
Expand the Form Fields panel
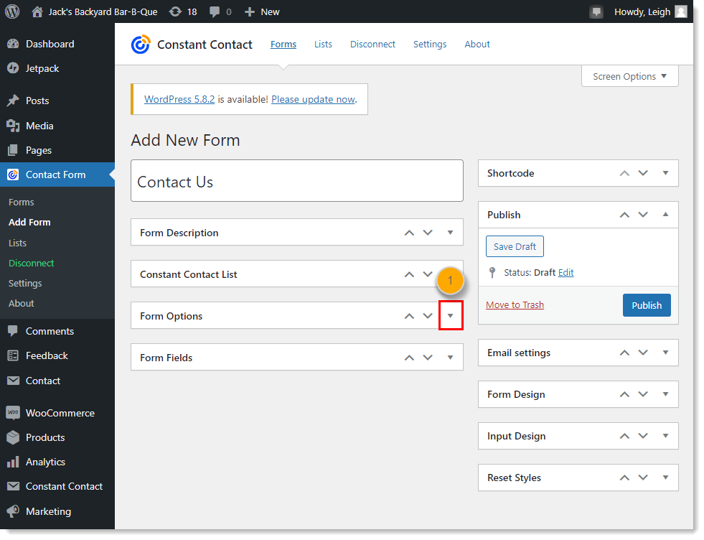[x=451, y=357]
